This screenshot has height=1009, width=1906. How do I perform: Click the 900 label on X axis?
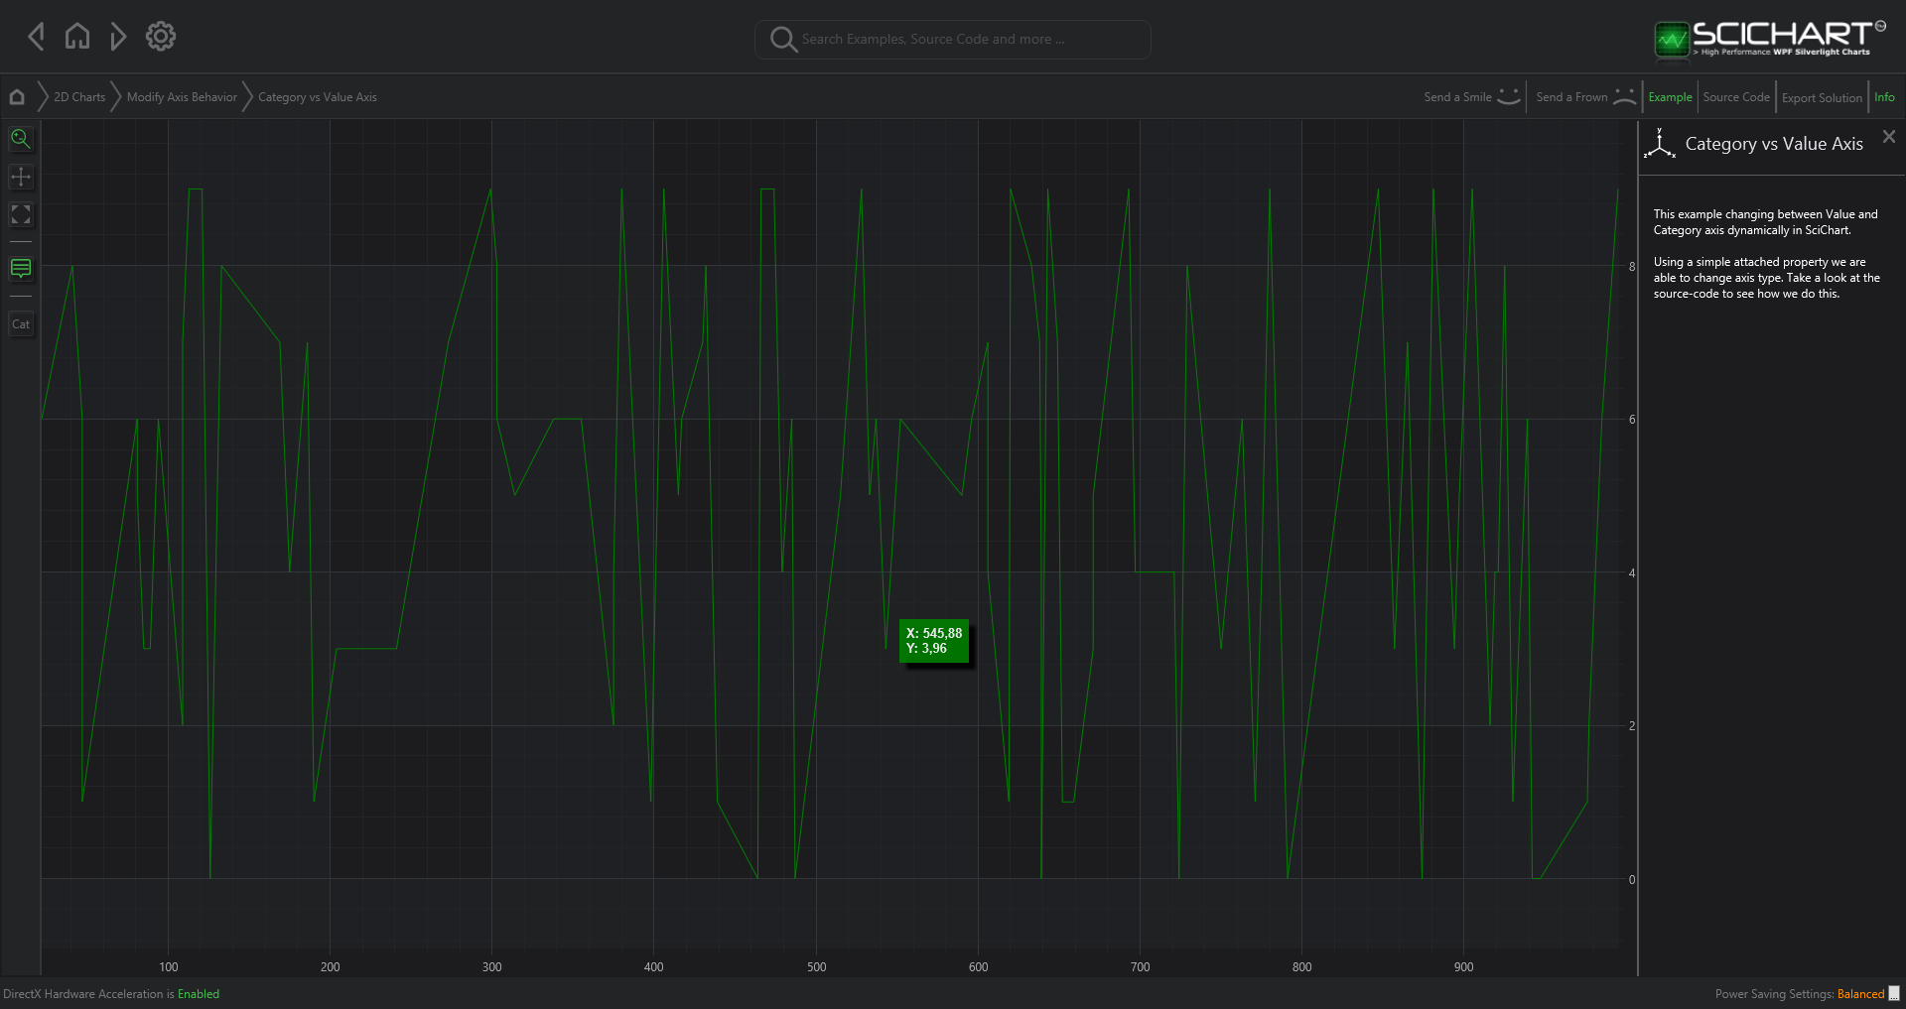(x=1463, y=966)
